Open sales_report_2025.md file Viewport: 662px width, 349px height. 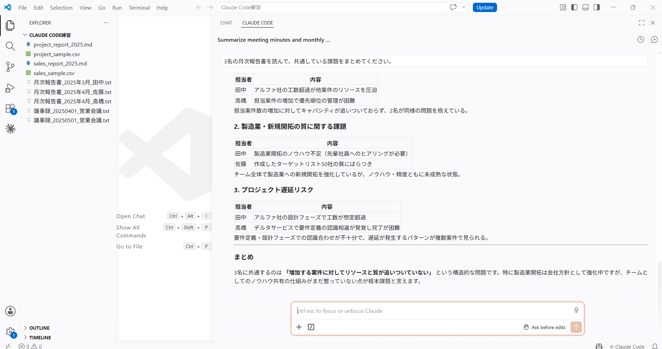(60, 63)
